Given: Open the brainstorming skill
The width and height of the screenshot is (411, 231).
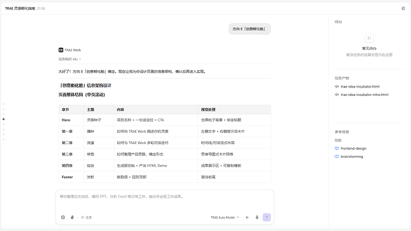Looking at the screenshot, I should pos(352,157).
